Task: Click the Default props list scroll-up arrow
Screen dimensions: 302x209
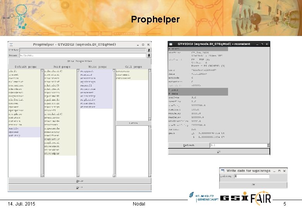Action: [42, 71]
